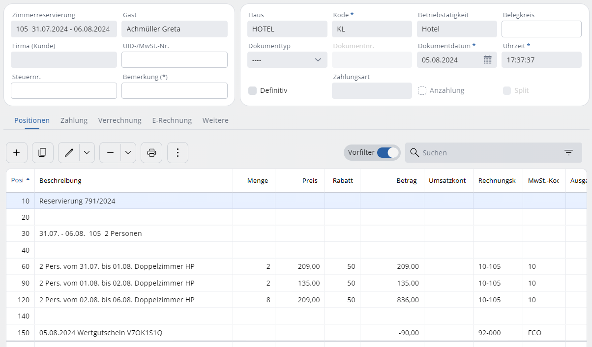Open dropdown arrow next to minus button
The width and height of the screenshot is (592, 347).
point(128,153)
